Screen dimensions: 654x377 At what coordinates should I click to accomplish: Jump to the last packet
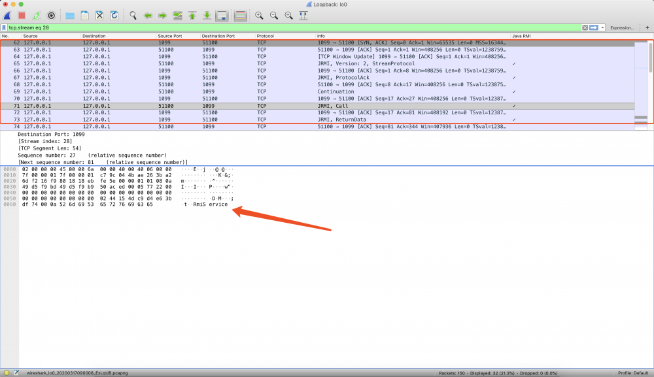point(207,16)
